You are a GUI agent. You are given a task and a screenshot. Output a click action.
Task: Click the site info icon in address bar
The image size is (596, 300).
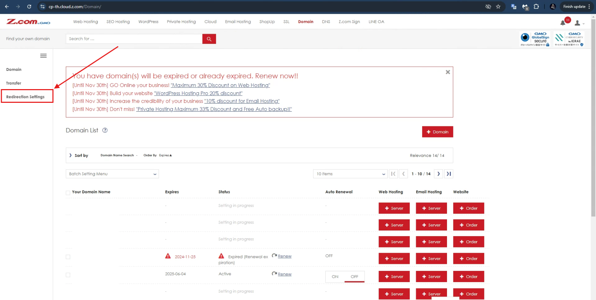pos(42,7)
